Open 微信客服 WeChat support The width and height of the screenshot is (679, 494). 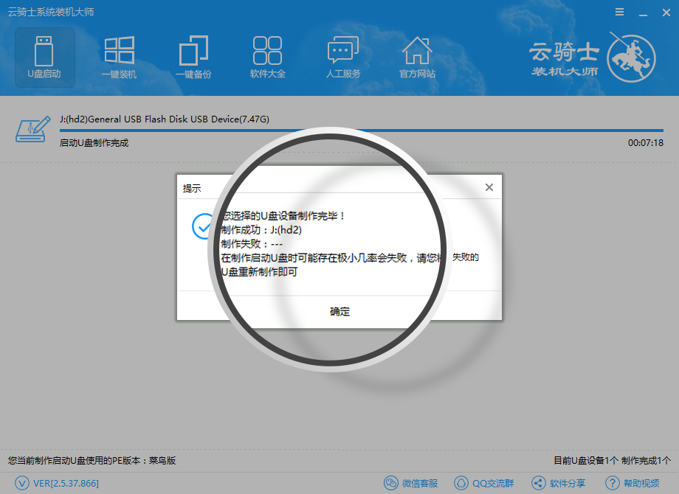pyautogui.click(x=411, y=483)
